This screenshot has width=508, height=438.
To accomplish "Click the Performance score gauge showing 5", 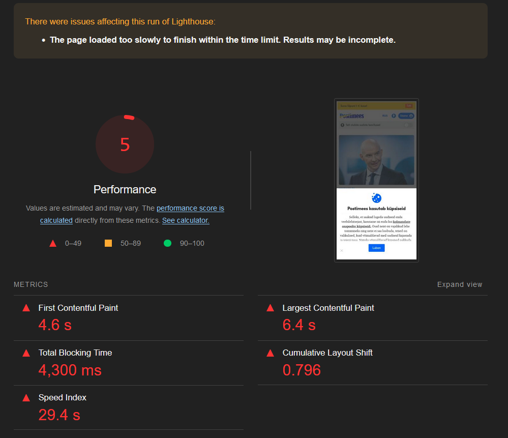I will pos(125,144).
